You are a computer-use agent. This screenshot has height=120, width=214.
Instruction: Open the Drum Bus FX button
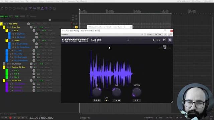41,27
